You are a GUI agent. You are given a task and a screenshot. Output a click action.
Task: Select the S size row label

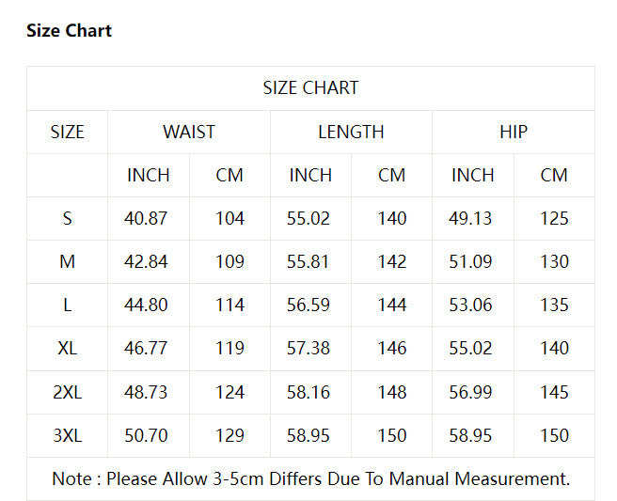[67, 219]
